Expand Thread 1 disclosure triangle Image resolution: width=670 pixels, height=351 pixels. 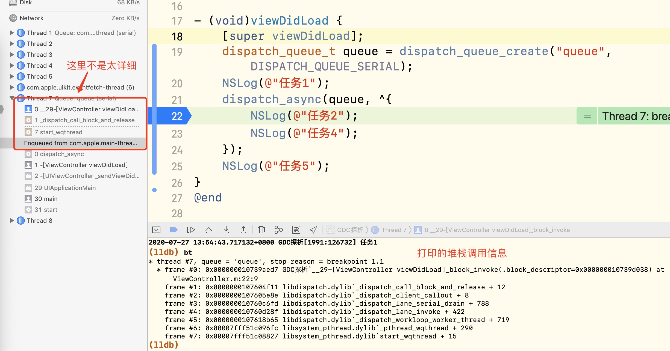12,33
